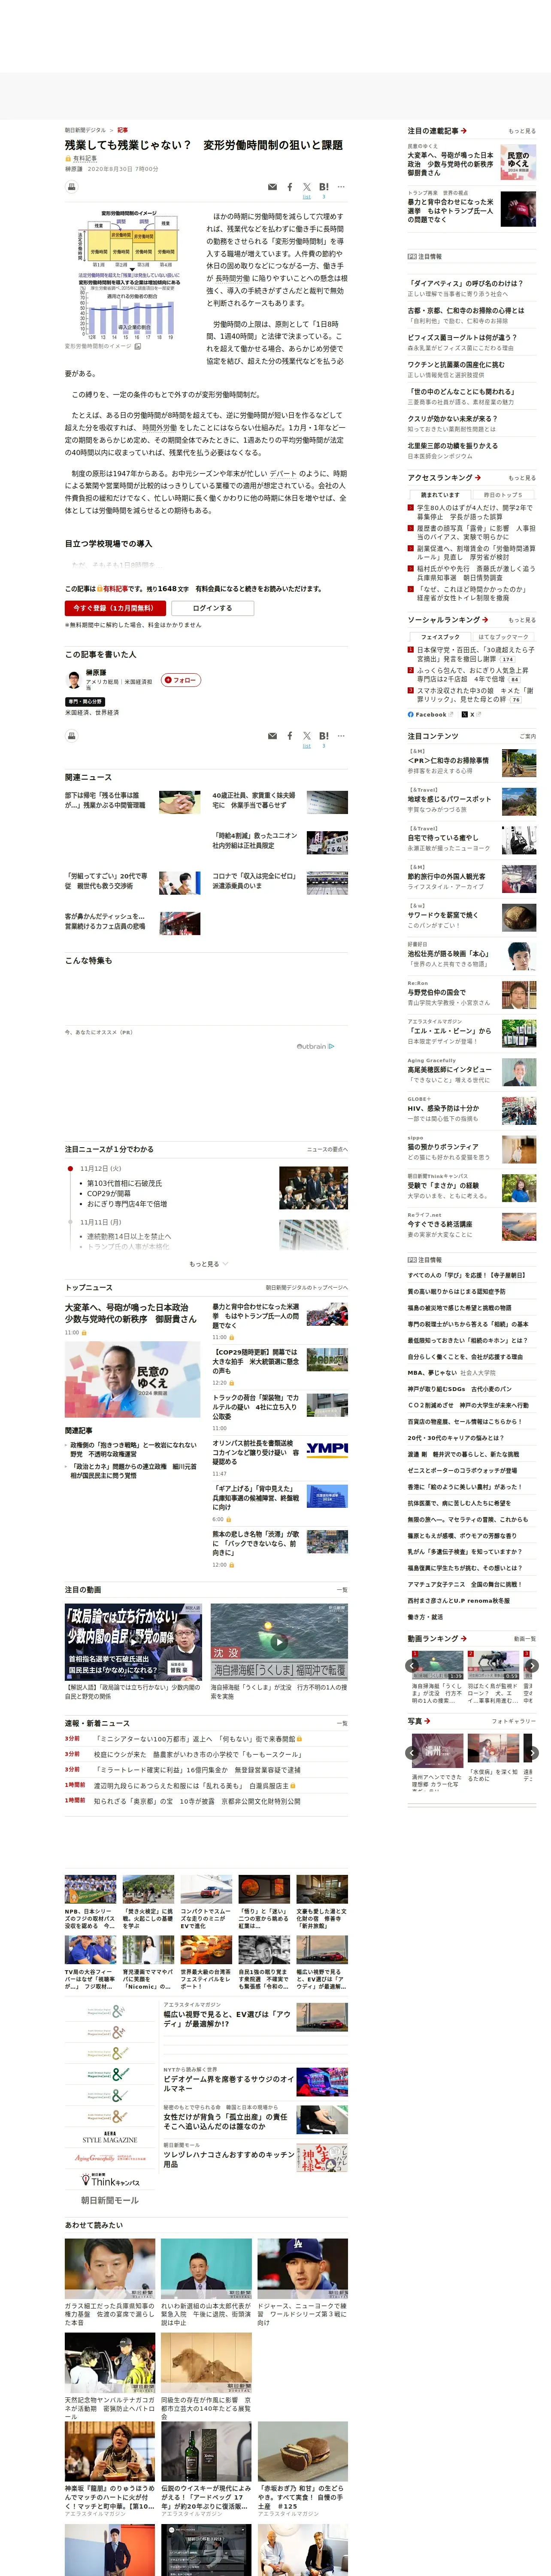The image size is (551, 2576).
Task: Click red arrow beside ソーシャルランキング heading
Action: 485,620
